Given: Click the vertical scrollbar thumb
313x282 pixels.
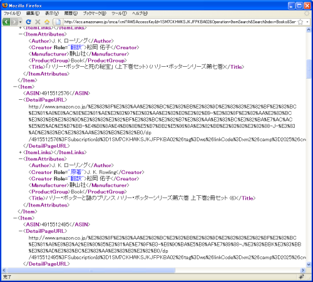Looking at the screenshot, I should point(309,69).
